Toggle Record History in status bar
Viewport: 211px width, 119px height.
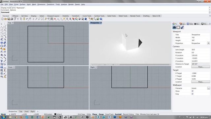(128, 114)
